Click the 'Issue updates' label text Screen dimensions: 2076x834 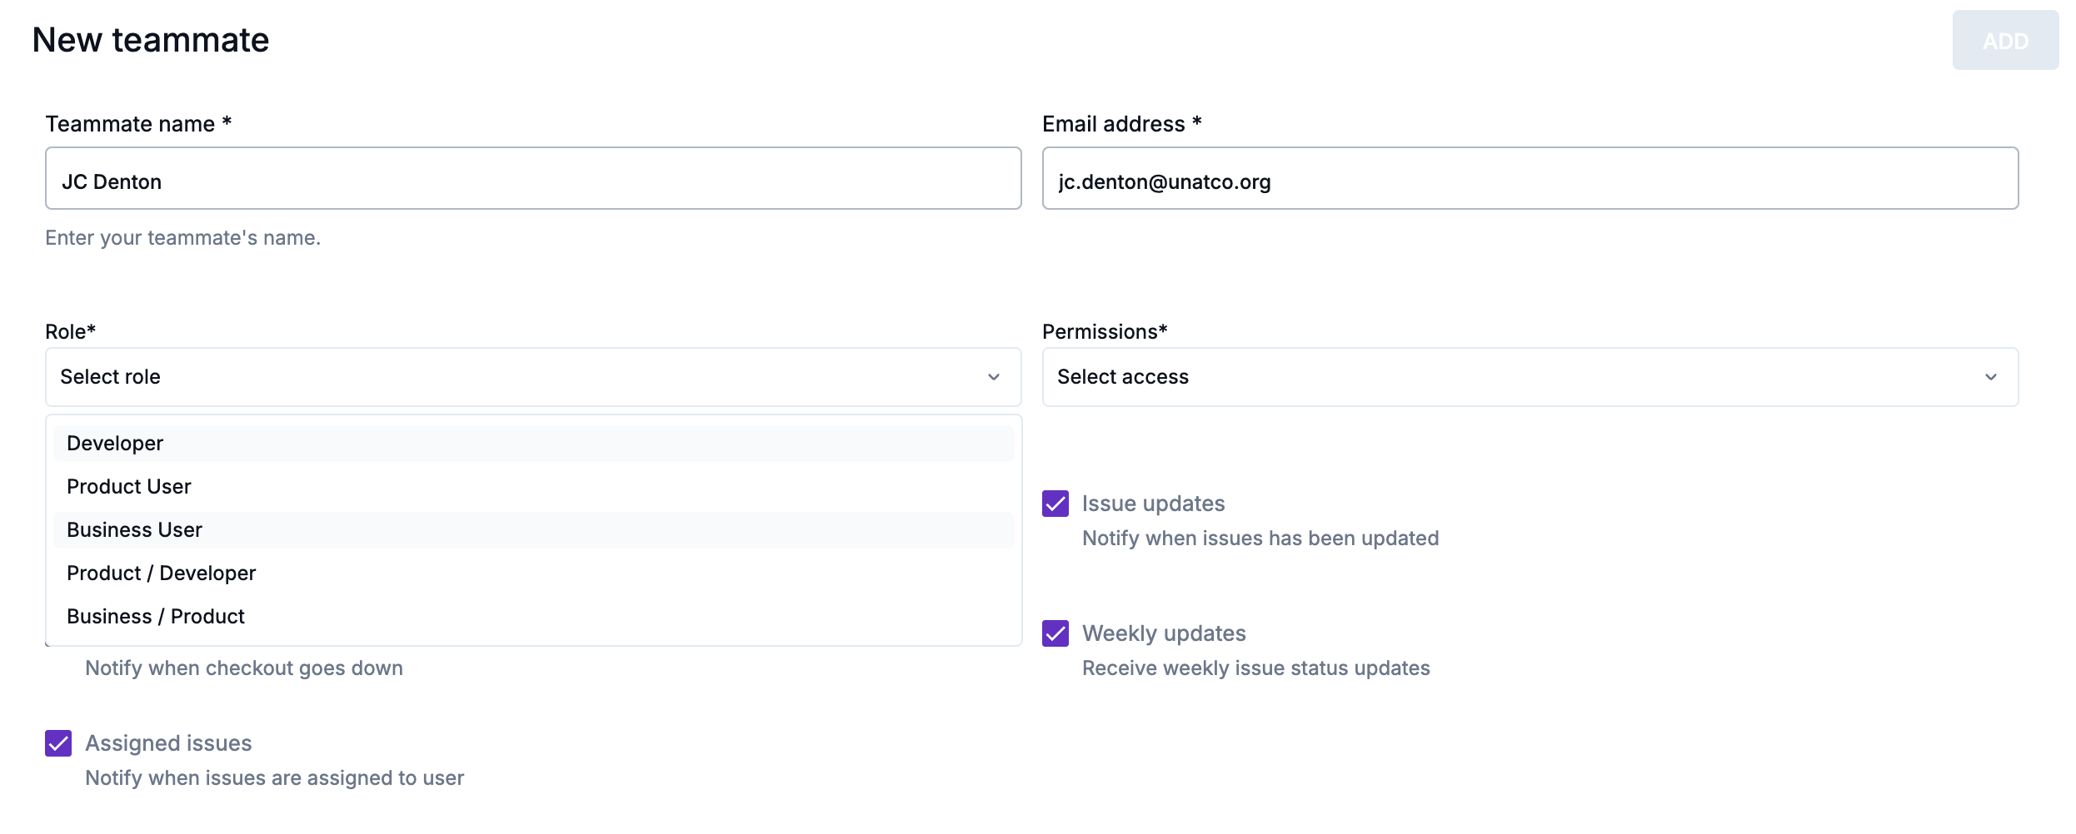tap(1153, 504)
